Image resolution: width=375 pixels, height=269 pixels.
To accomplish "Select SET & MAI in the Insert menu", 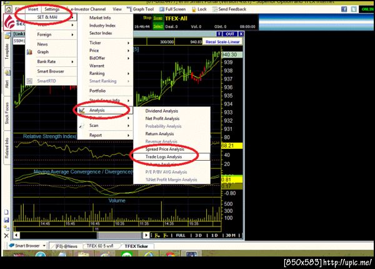I will (51, 18).
